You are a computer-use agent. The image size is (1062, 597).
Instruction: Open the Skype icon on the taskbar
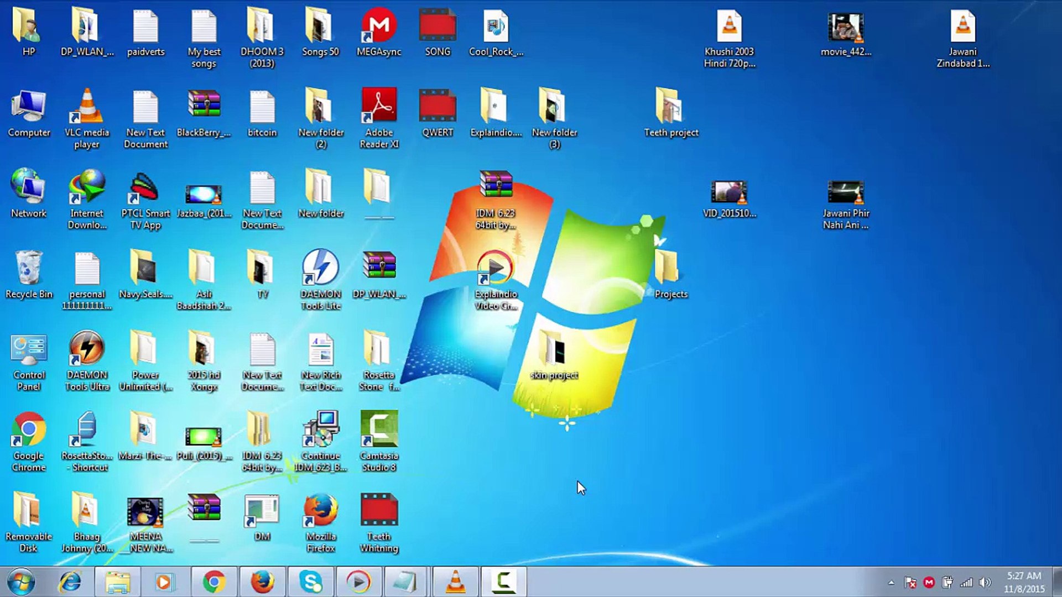tap(311, 582)
